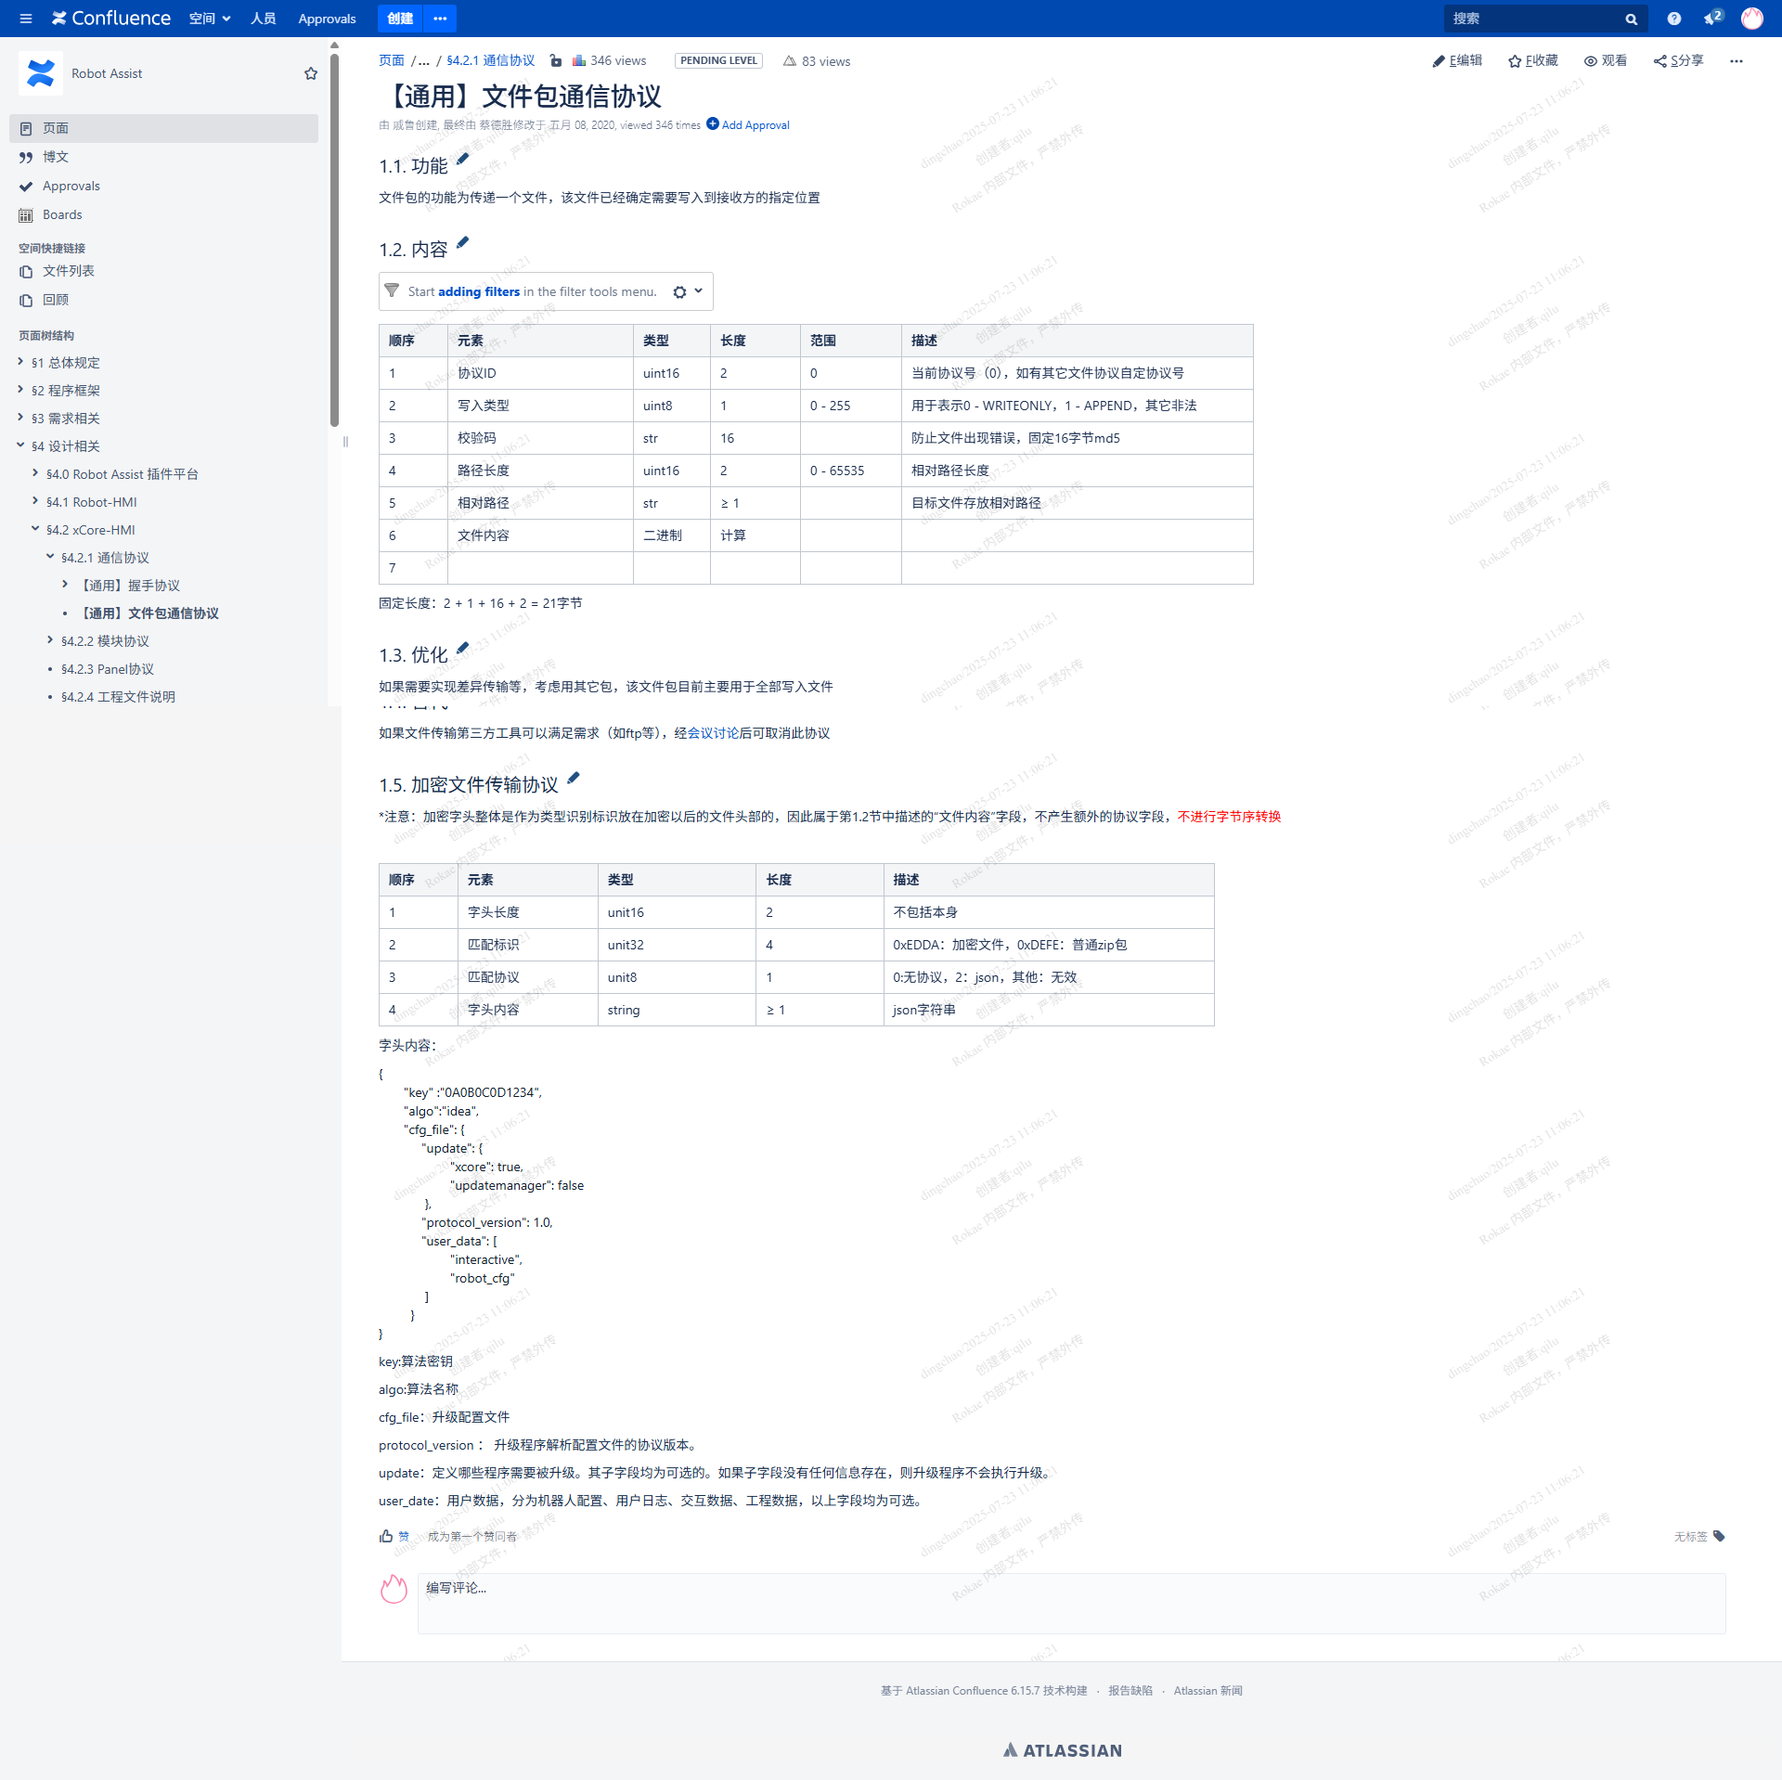Expand the §1 总体规定 tree node
Screen dimensions: 1782x1780
click(x=21, y=362)
